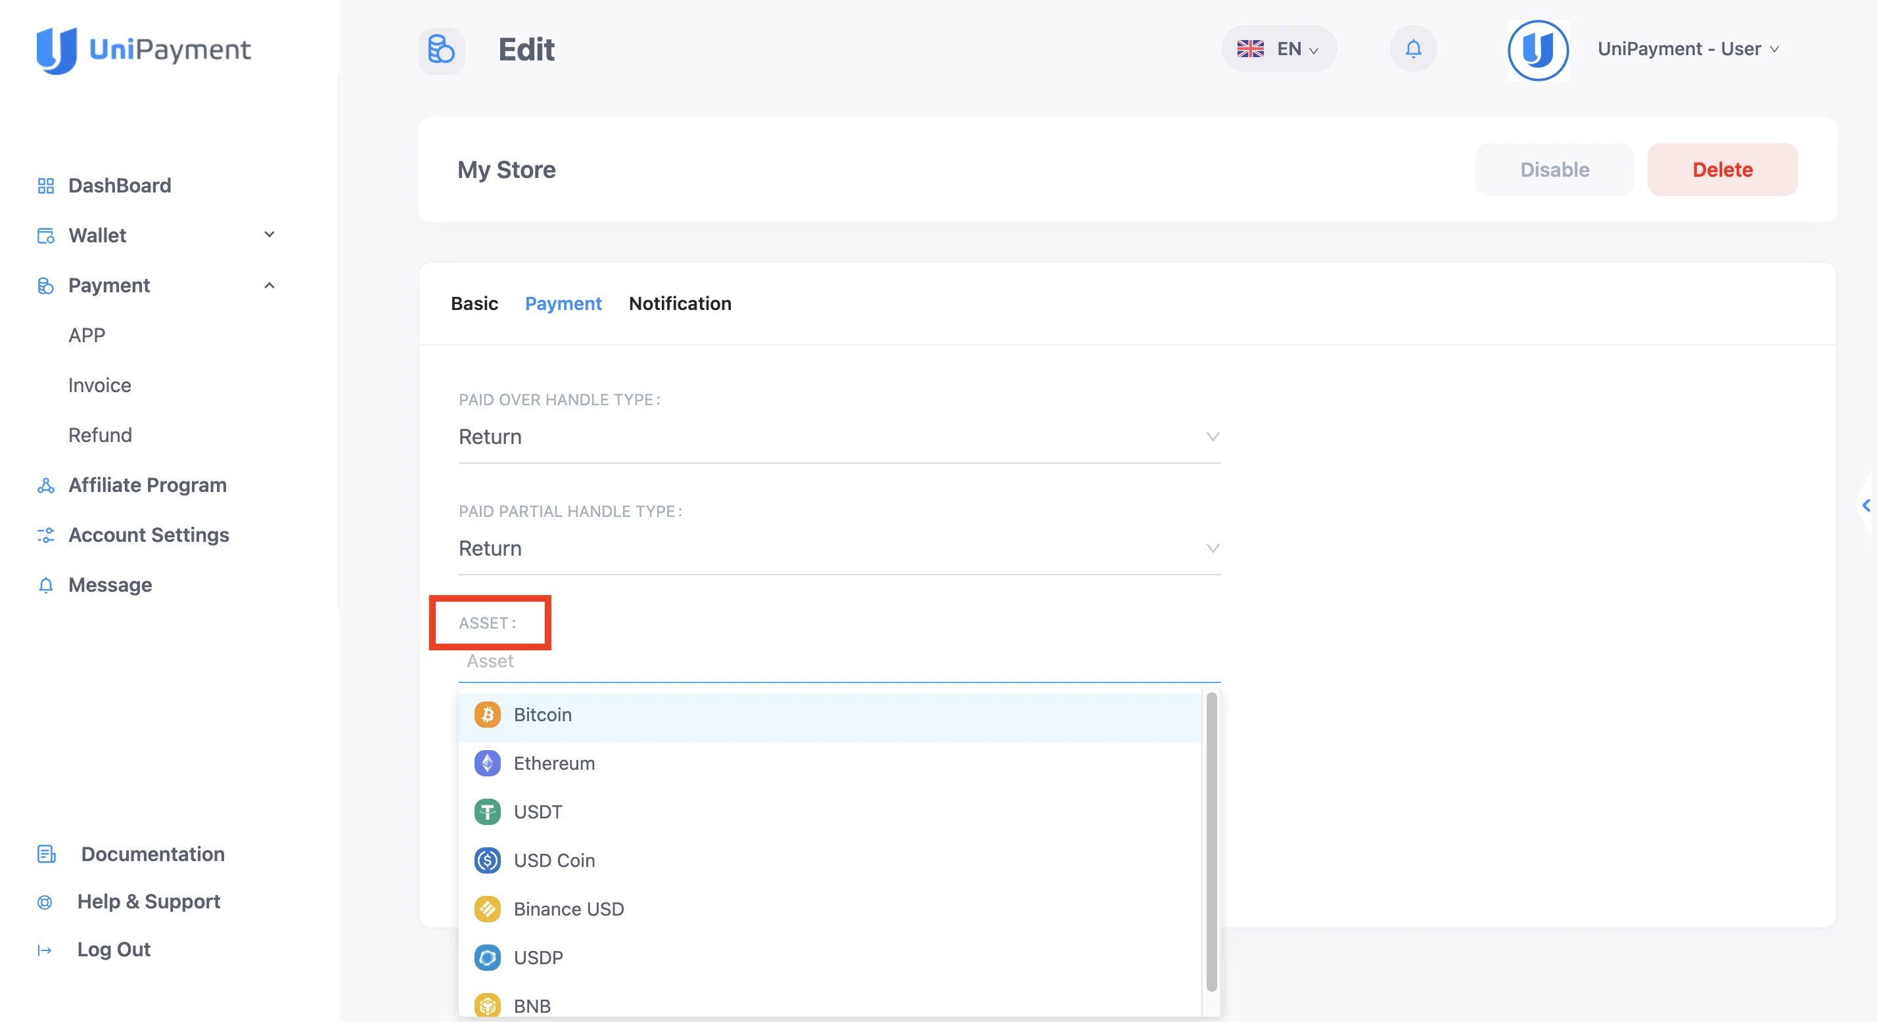This screenshot has height=1022, width=1877.
Task: Click the Documentation page icon
Action: pyautogui.click(x=47, y=854)
